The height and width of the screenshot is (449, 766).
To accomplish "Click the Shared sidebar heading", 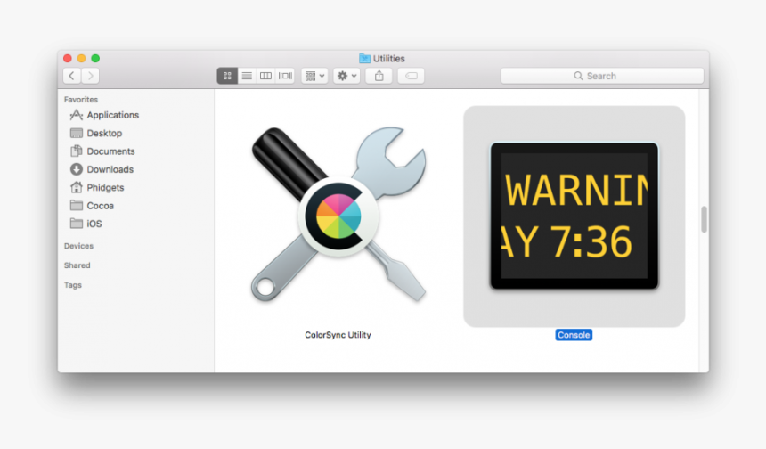I will pos(77,265).
